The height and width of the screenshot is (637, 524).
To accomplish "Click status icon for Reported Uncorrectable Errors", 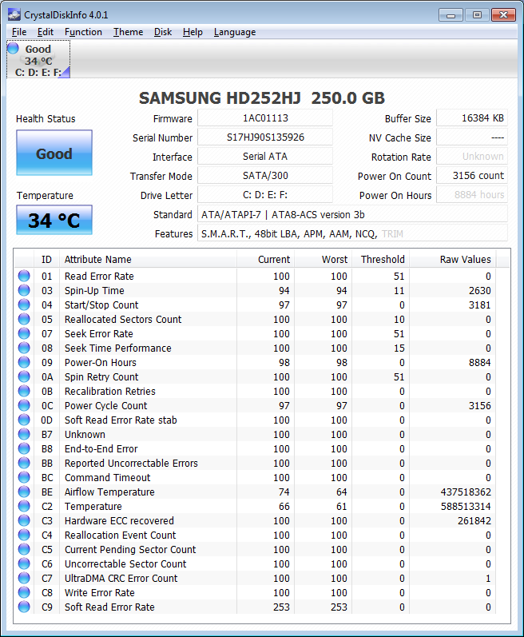I will (24, 463).
